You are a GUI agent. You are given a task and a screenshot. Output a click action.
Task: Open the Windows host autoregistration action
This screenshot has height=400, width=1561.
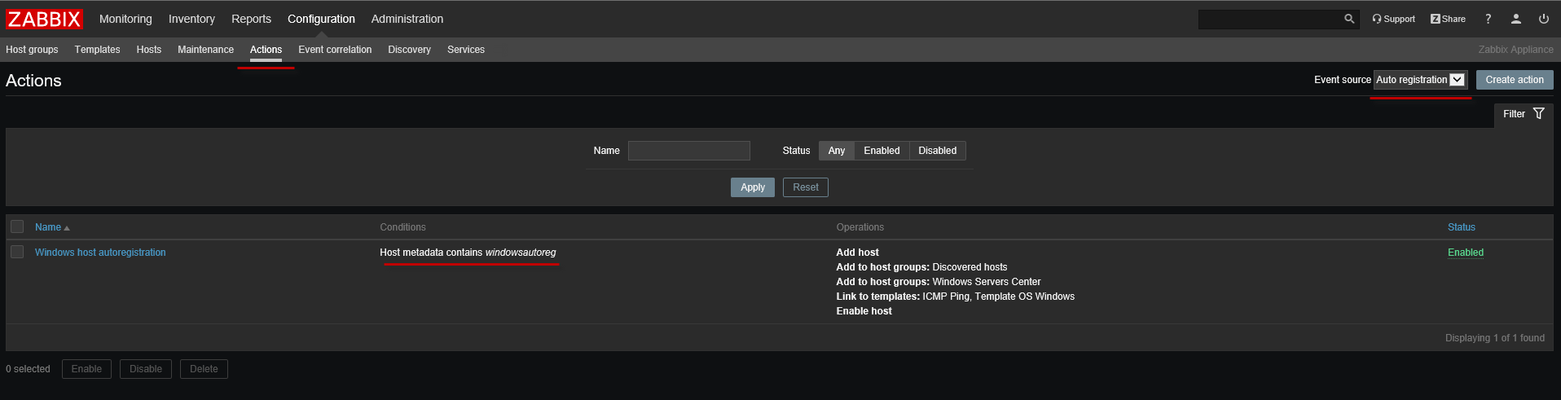coord(100,253)
